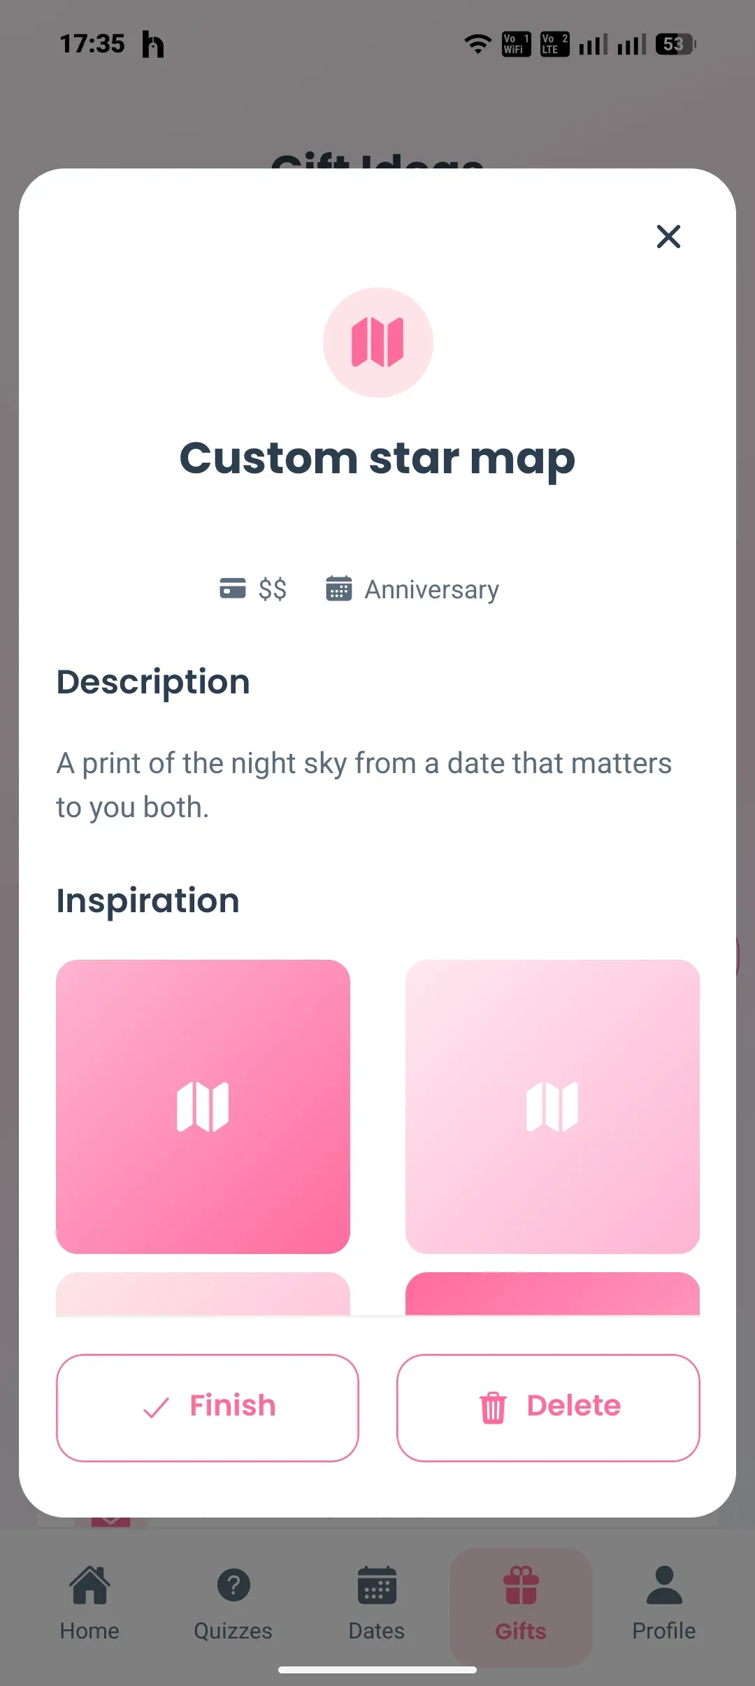
Task: Click the trash can icon in Delete
Action: point(493,1407)
